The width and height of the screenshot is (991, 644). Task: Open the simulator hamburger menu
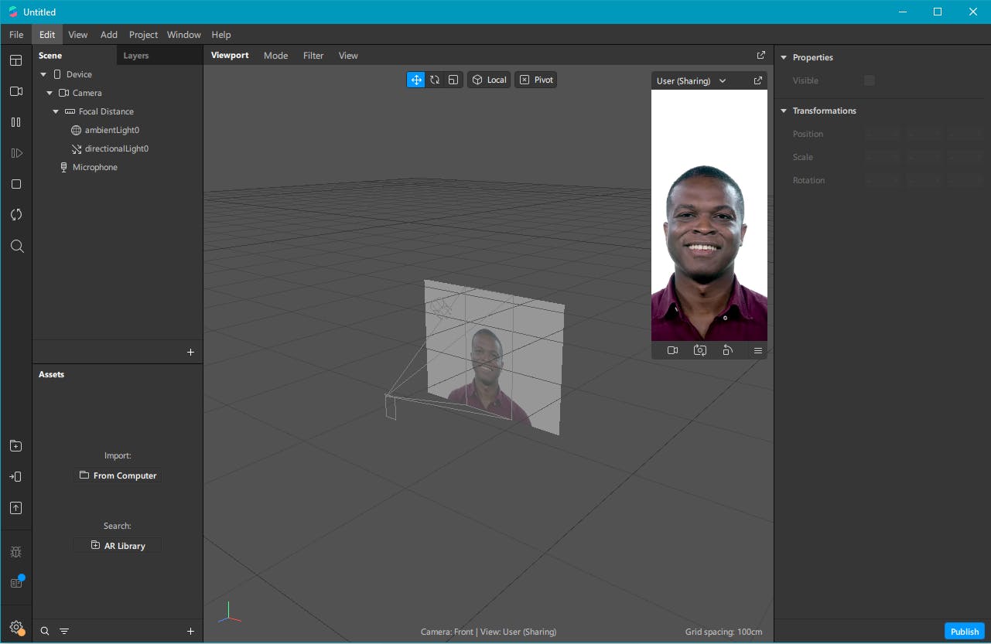point(758,350)
